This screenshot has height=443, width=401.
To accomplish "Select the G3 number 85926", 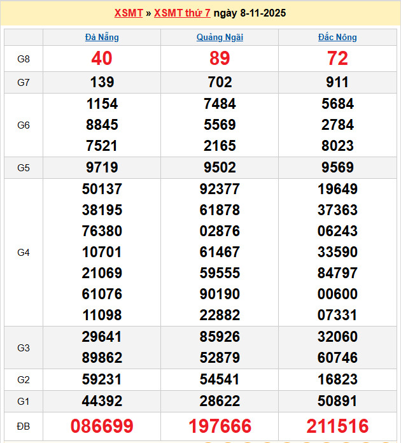I will (x=220, y=337).
